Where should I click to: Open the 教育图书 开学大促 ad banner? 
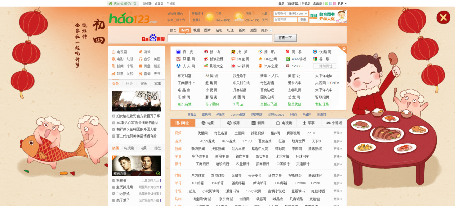tap(328, 16)
